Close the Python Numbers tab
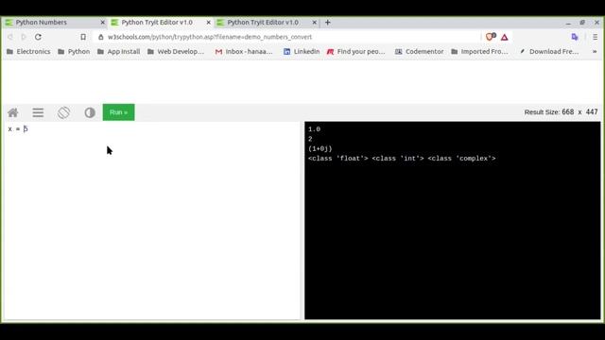This screenshot has width=605, height=340. click(103, 23)
